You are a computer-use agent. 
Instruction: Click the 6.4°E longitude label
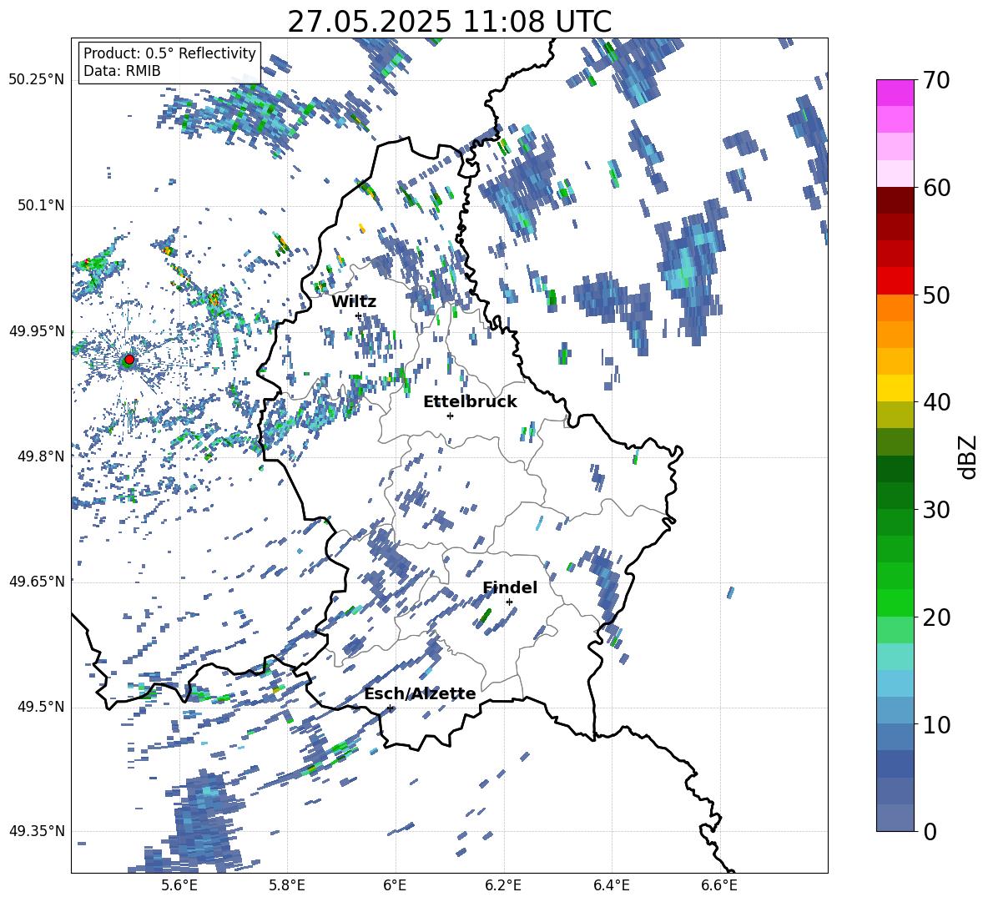(611, 885)
